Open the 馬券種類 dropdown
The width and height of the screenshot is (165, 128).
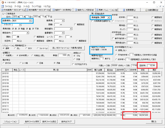[x=109, y=17]
